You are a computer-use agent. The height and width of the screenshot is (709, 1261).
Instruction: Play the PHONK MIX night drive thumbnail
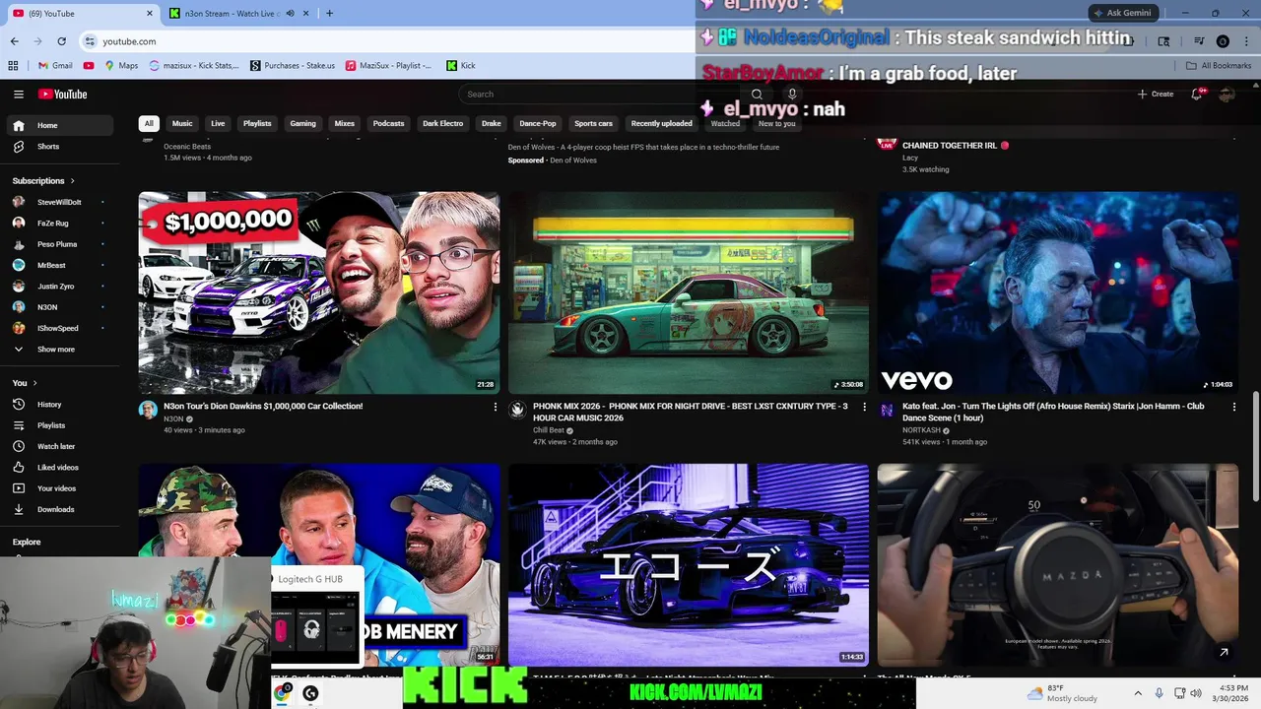(689, 292)
